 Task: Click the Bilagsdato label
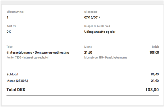point(91,12)
